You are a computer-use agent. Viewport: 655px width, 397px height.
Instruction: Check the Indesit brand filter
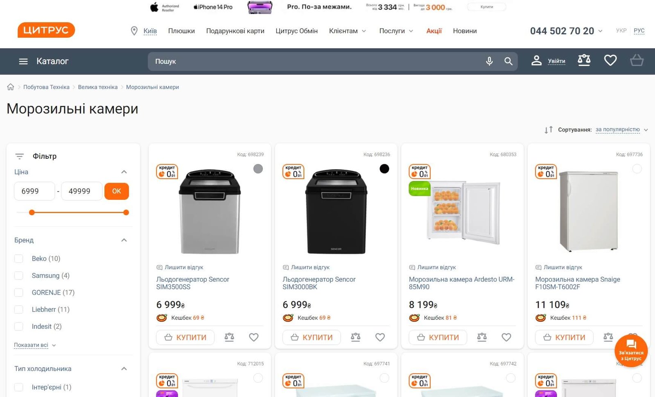coord(19,327)
